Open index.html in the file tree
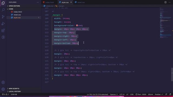 coord(18,12)
